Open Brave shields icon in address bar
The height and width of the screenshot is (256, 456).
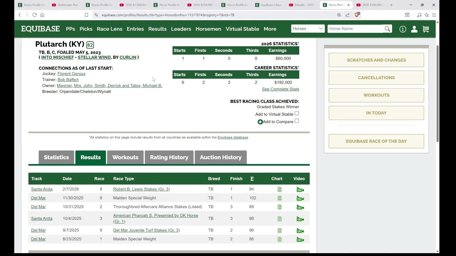pos(357,15)
